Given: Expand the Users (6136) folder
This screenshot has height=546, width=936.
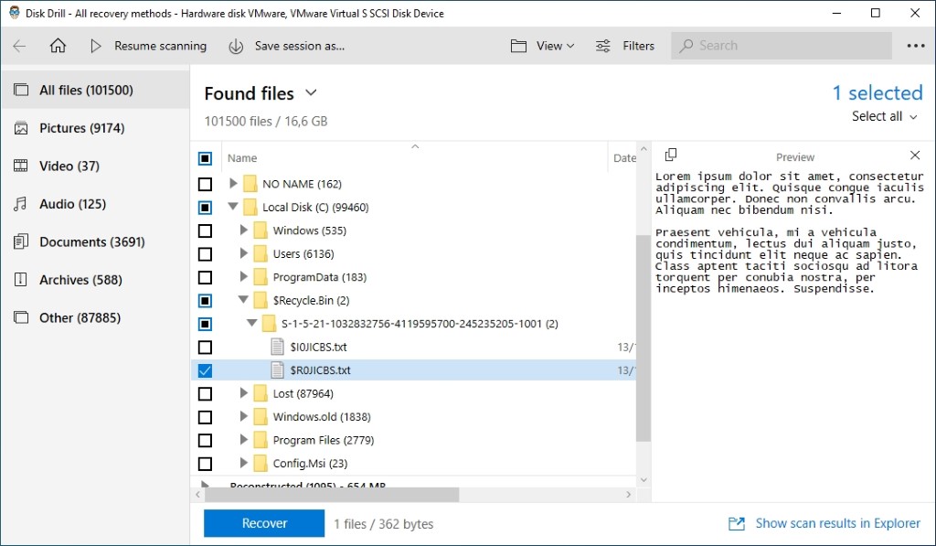Looking at the screenshot, I should pos(243,253).
